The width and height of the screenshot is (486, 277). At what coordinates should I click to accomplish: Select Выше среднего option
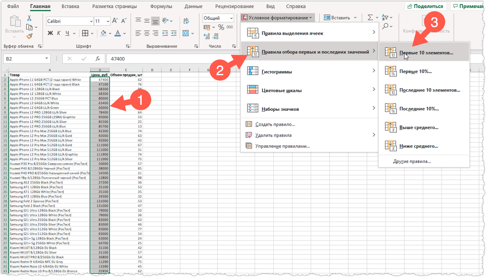click(x=424, y=127)
